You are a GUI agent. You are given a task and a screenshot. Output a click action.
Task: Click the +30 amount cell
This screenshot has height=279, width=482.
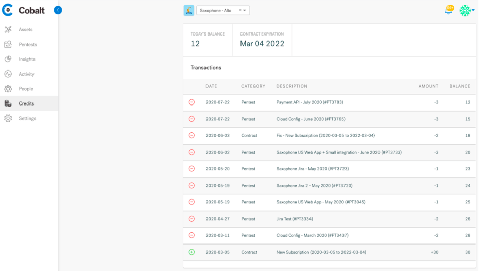[x=434, y=252]
